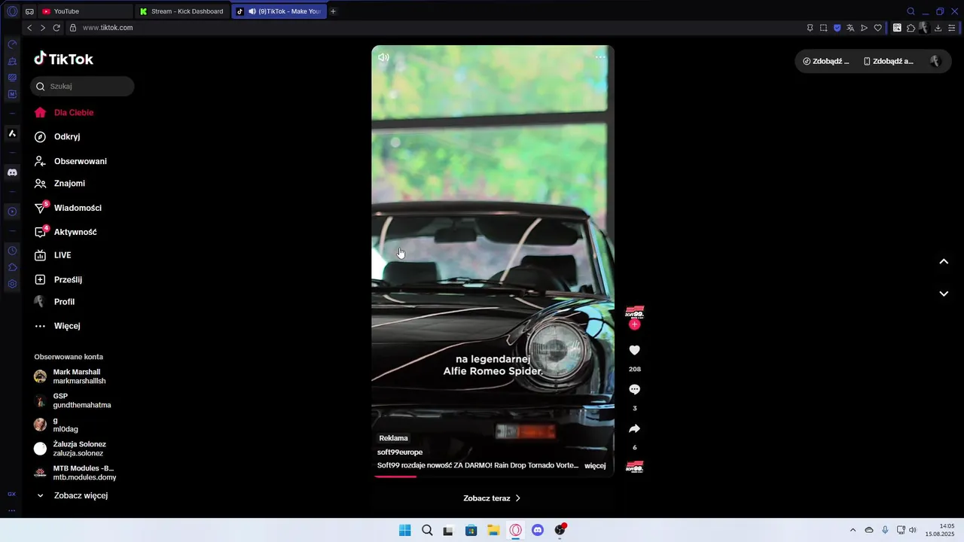Viewport: 964px width, 542px height.
Task: Open sidebar history clock icon
Action: pyautogui.click(x=12, y=251)
